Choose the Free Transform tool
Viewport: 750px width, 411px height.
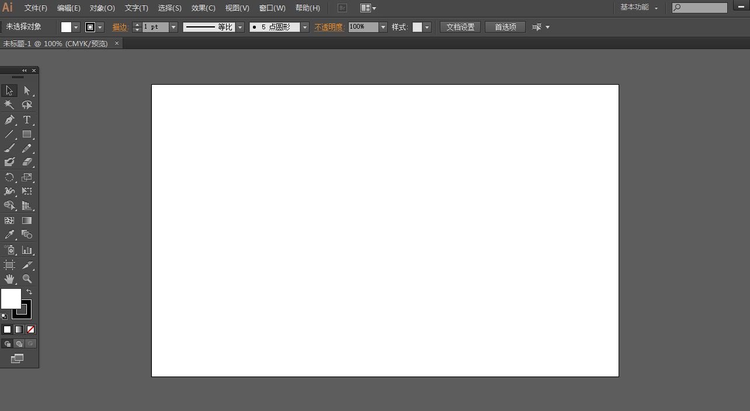(x=27, y=191)
